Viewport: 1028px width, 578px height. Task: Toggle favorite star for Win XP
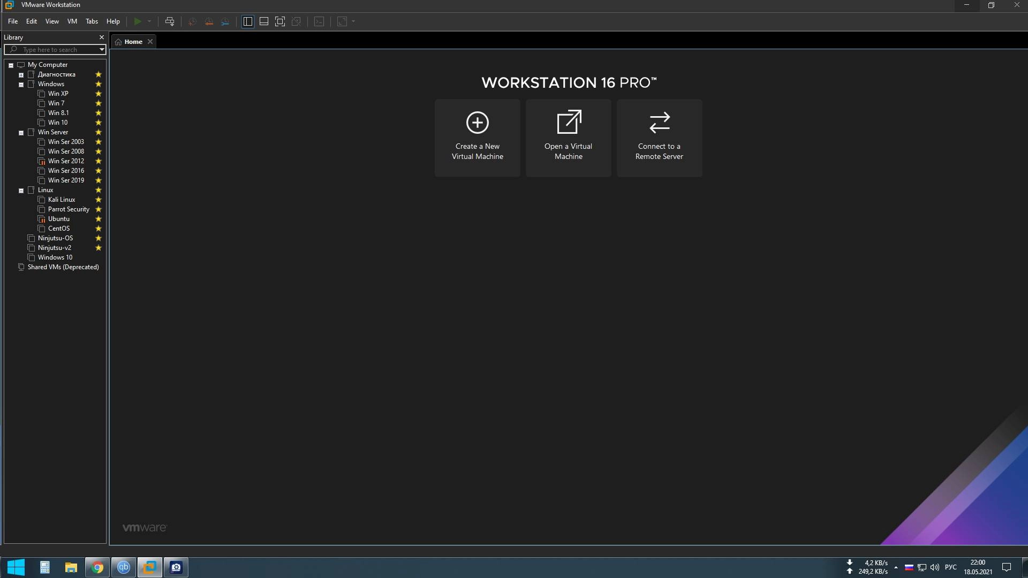click(x=99, y=94)
